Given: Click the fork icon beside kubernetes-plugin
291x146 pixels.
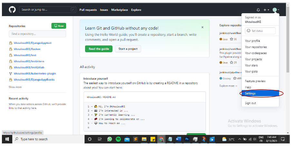Looking at the screenshot, I should point(11,73).
